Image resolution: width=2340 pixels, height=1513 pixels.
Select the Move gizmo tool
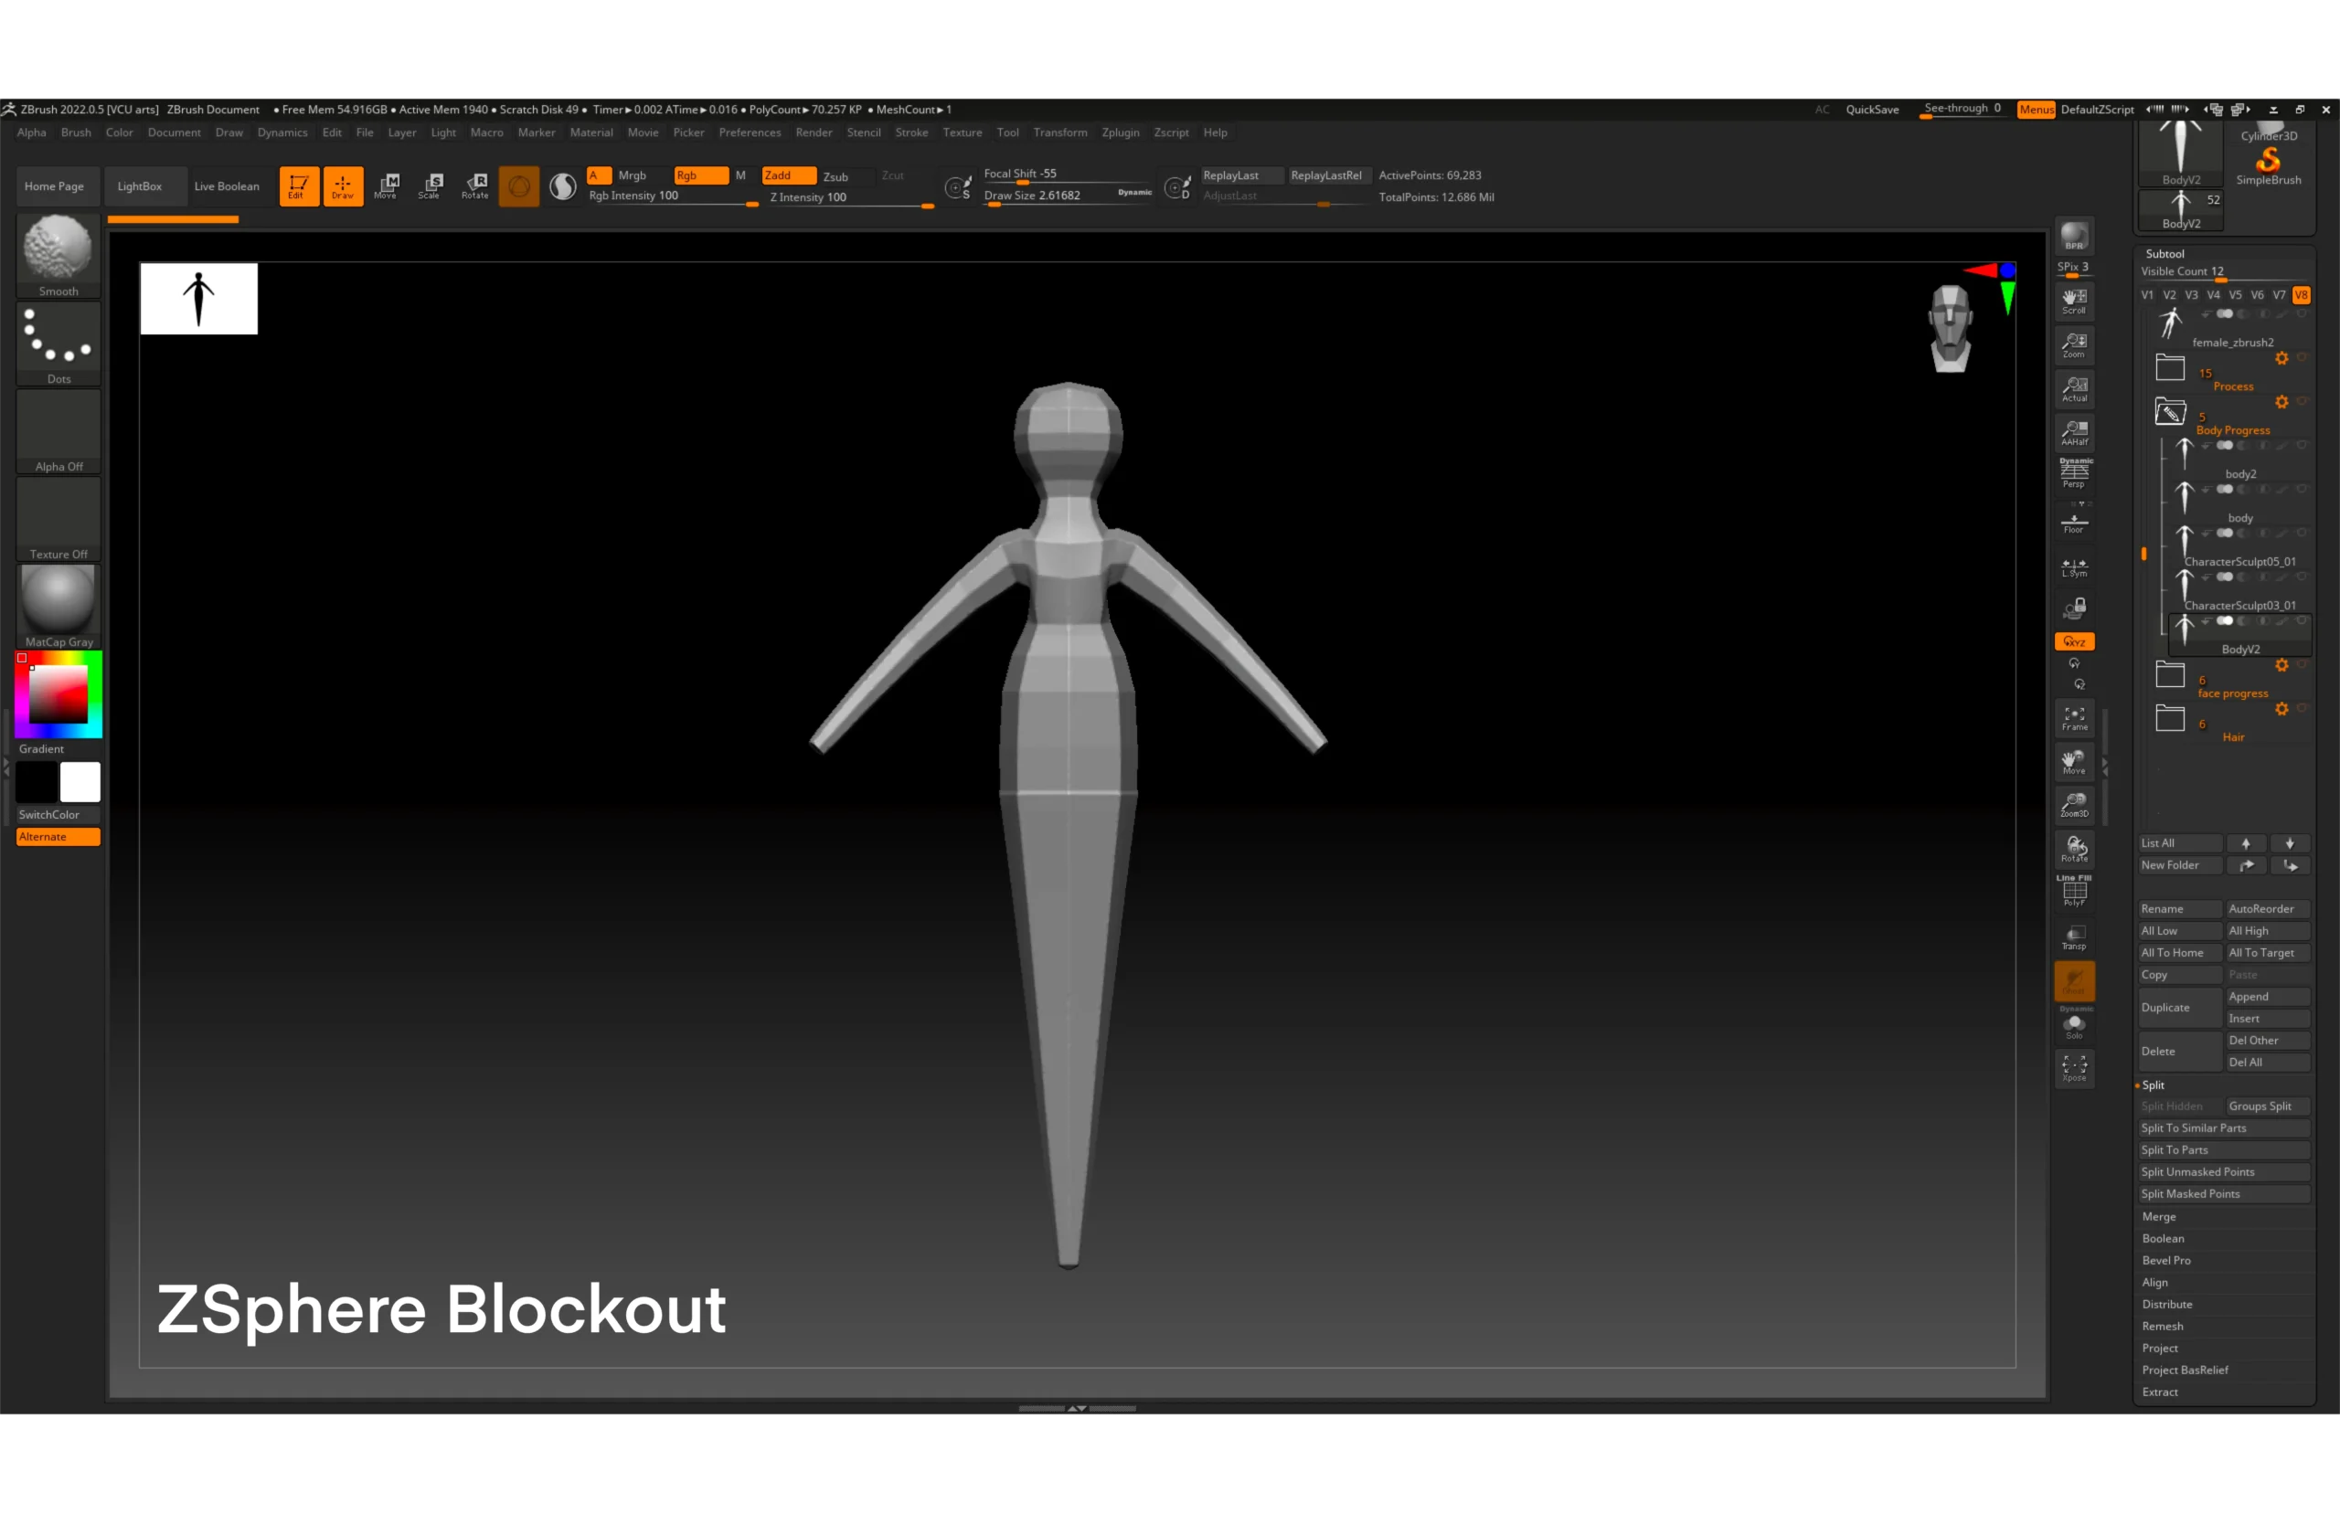coord(387,185)
